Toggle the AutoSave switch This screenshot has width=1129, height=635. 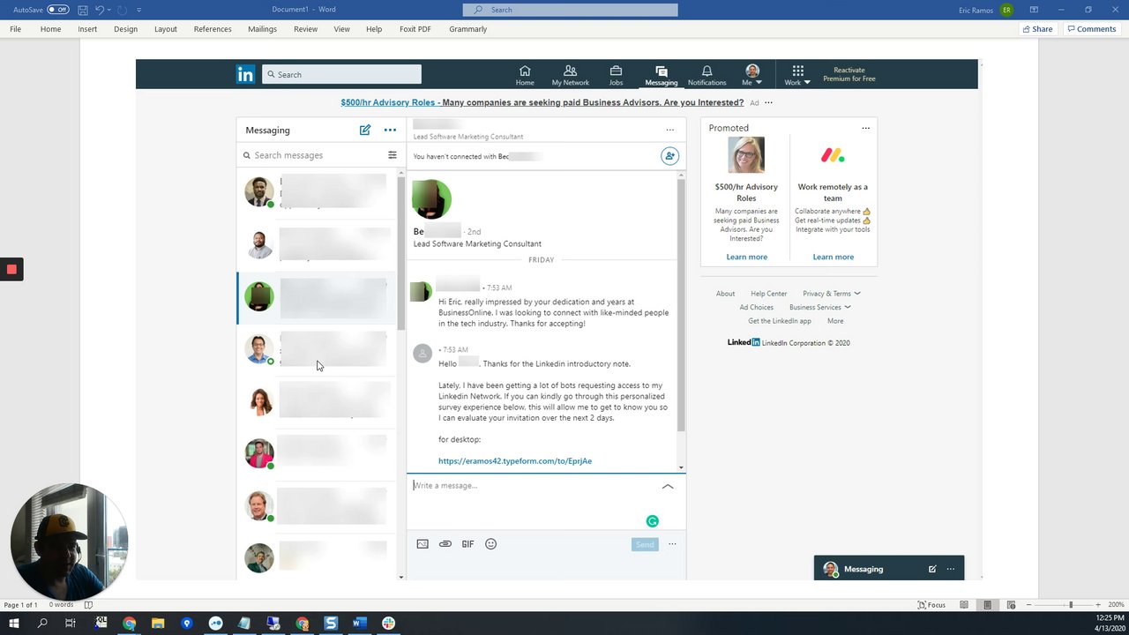(x=58, y=10)
